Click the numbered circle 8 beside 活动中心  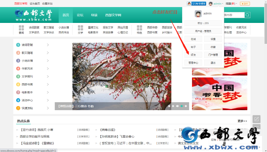(x=18, y=100)
